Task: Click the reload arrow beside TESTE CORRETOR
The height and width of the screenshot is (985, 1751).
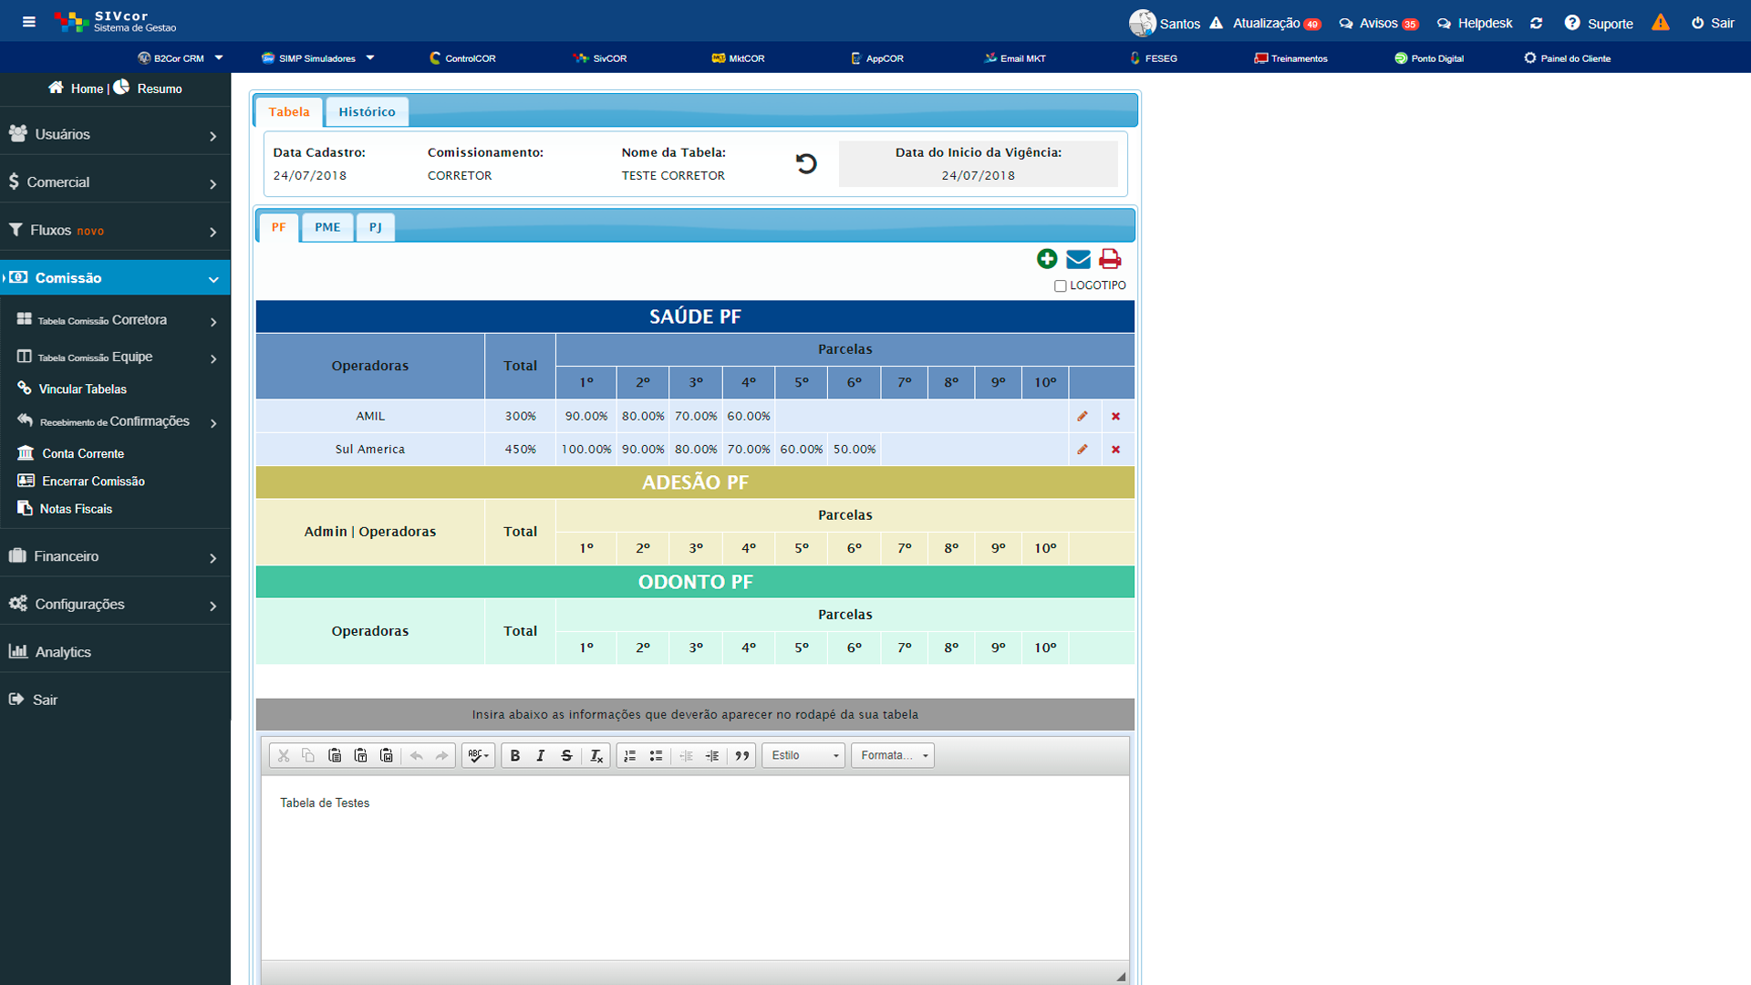Action: [x=806, y=164]
